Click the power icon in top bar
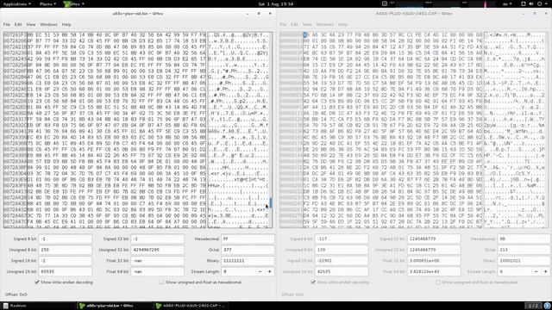 539,3
